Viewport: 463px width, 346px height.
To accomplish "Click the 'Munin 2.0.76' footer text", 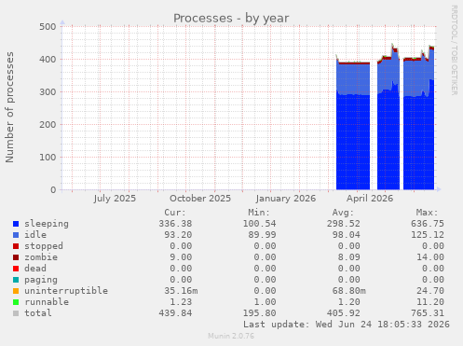I will point(231,336).
